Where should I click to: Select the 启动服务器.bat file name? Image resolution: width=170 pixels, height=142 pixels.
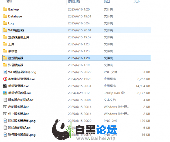click(x=18, y=107)
